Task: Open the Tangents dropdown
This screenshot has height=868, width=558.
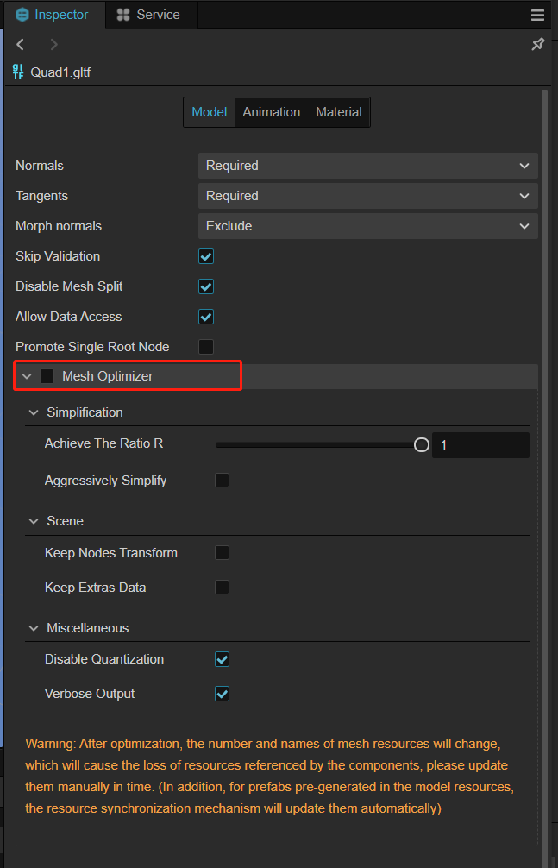Action: 367,196
